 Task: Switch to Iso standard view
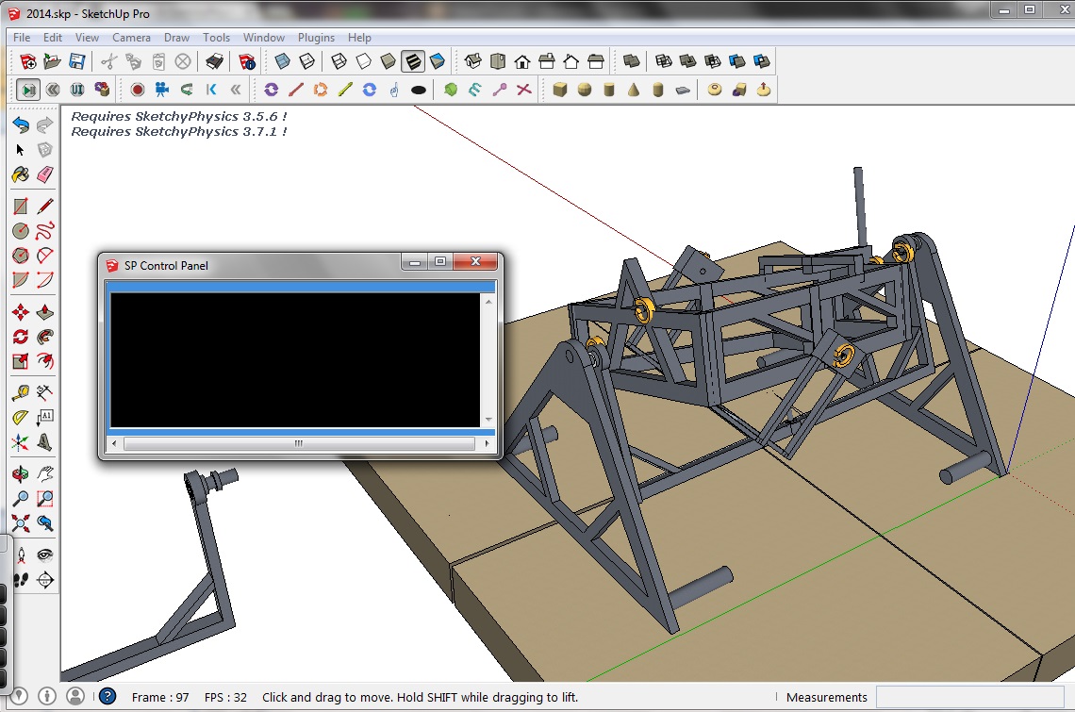473,61
